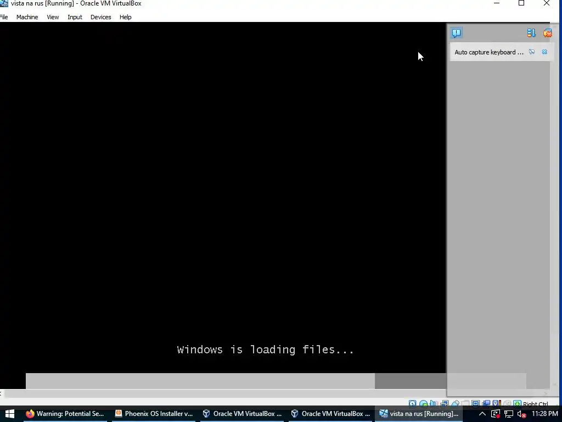562x422 pixels.
Task: Delete all finished notifications icon
Action: pyautogui.click(x=547, y=33)
